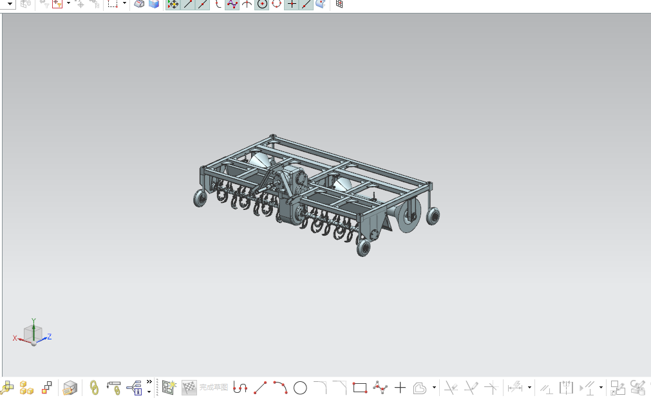Select the rectangle selection tool
Screen dimensions: 651x398
pyautogui.click(x=113, y=4)
